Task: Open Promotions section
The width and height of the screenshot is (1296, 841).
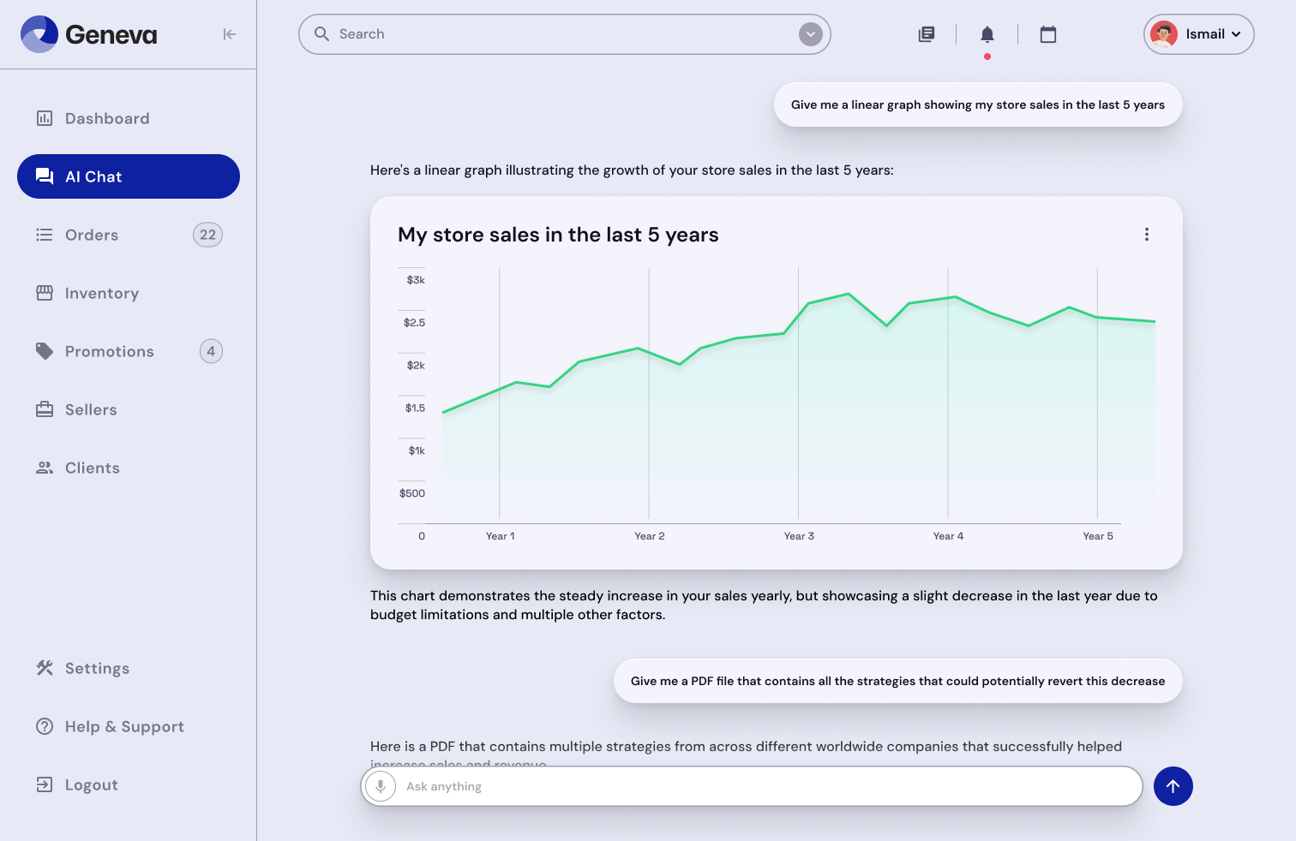Action: pos(109,351)
